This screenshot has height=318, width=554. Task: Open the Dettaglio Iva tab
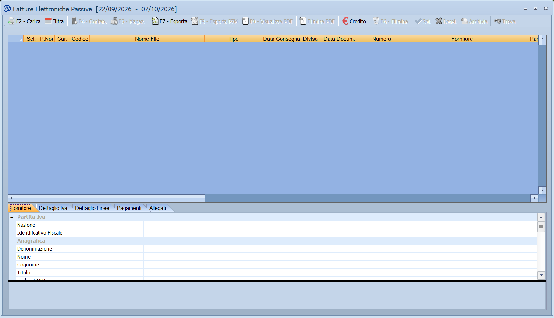[53, 208]
